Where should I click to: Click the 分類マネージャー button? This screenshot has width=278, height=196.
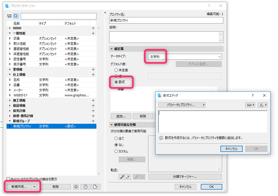tap(185, 177)
